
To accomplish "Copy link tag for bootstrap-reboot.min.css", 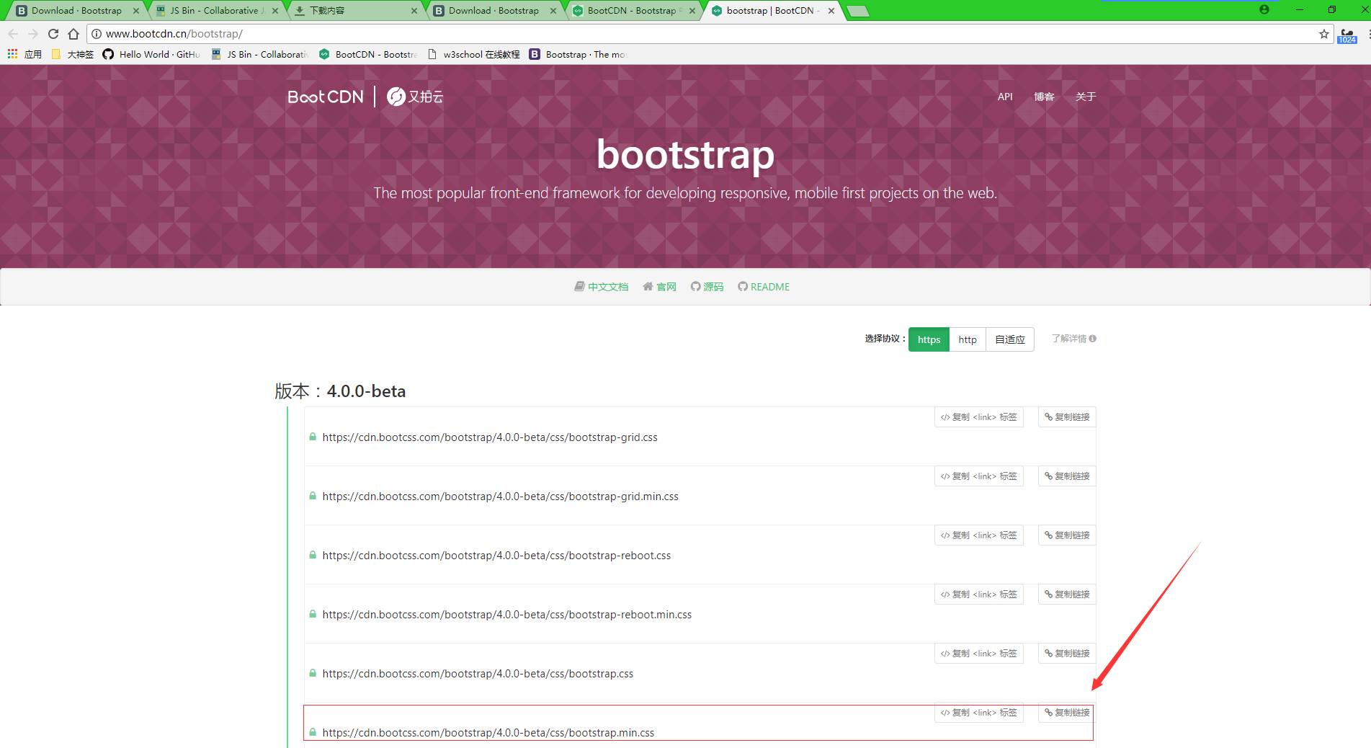I will pos(979,595).
